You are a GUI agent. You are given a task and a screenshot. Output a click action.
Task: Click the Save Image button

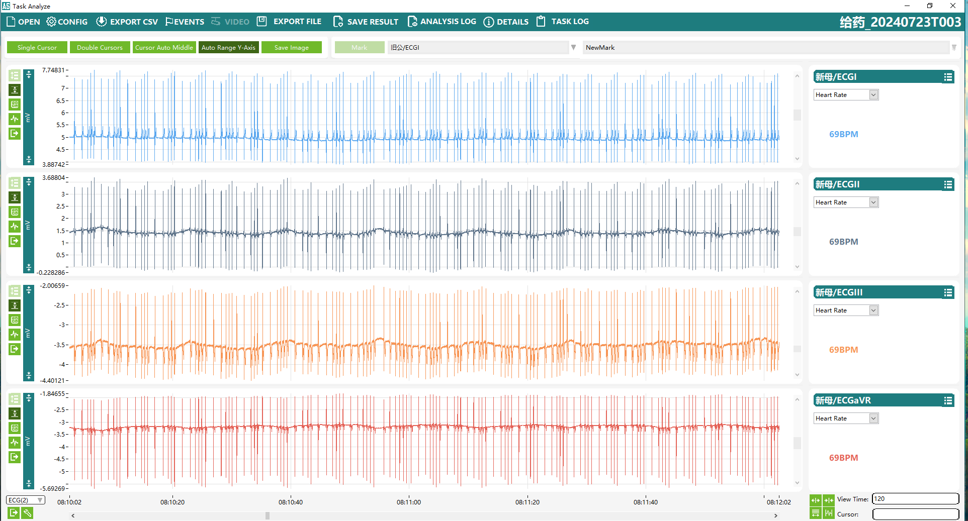291,47
